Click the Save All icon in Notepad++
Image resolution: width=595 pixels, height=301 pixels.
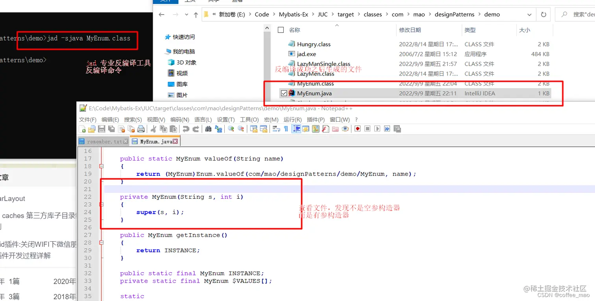click(111, 129)
